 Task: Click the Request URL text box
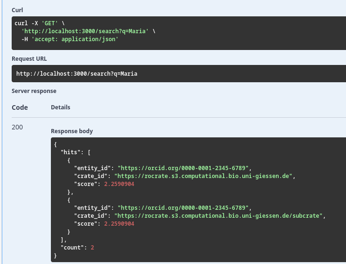click(177, 74)
